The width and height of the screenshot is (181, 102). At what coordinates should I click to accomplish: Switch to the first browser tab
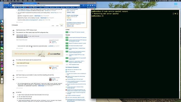pyautogui.click(x=16, y=3)
